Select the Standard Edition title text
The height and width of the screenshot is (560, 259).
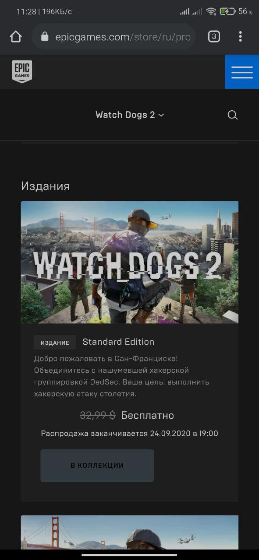118,342
